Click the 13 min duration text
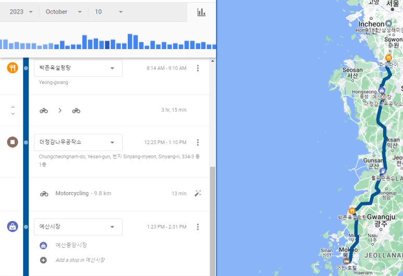 (x=179, y=194)
